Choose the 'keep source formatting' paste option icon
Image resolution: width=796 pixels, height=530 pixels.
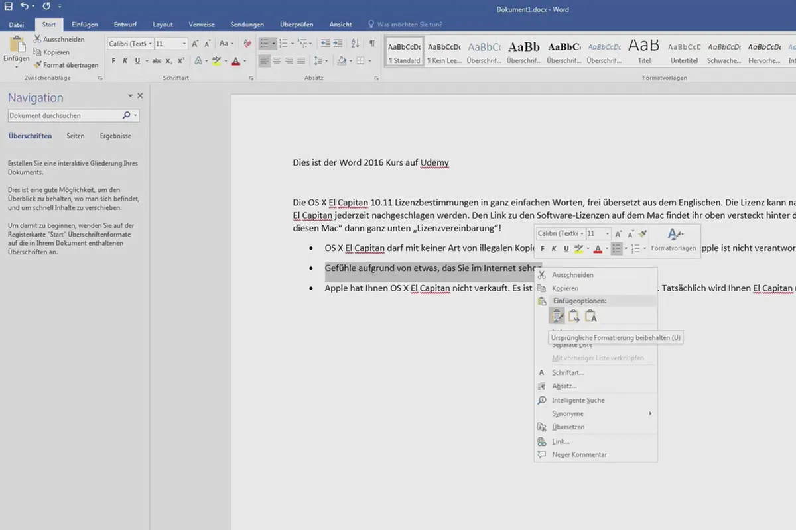click(x=557, y=316)
